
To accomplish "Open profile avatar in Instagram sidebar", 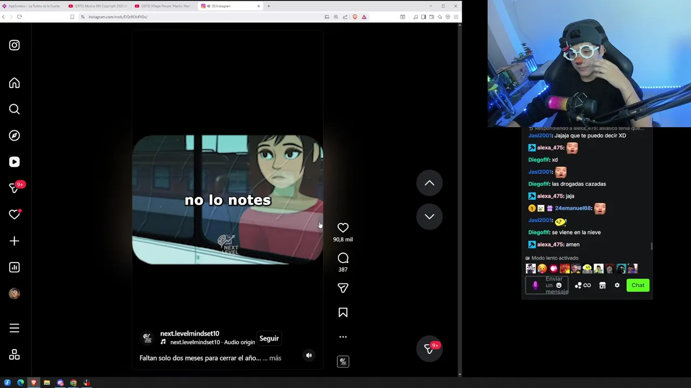I will pyautogui.click(x=15, y=294).
